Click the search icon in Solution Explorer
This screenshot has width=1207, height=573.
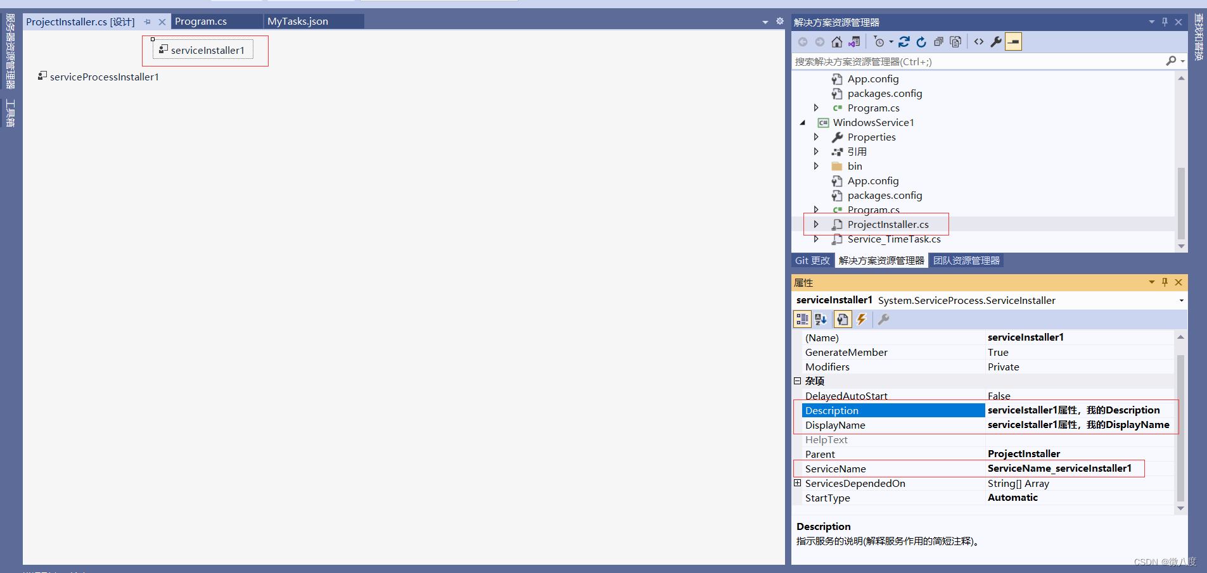(1170, 61)
